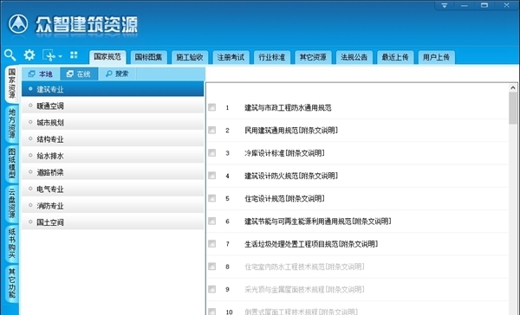Click the 众智建筑资源 logo icon

click(x=18, y=24)
